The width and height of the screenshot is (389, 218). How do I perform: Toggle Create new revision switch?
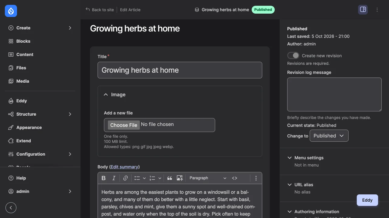tap(293, 56)
